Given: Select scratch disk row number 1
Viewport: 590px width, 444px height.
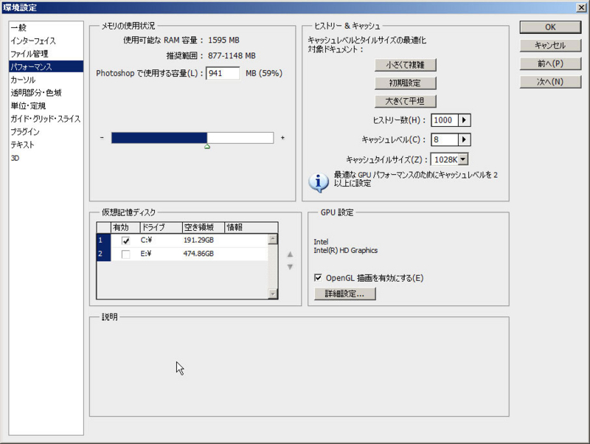Looking at the screenshot, I should pos(103,240).
